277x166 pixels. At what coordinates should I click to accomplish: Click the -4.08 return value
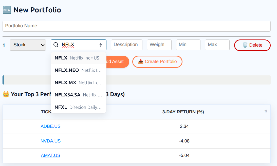coord(184,141)
